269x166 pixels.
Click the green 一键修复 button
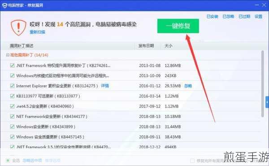(x=178, y=26)
